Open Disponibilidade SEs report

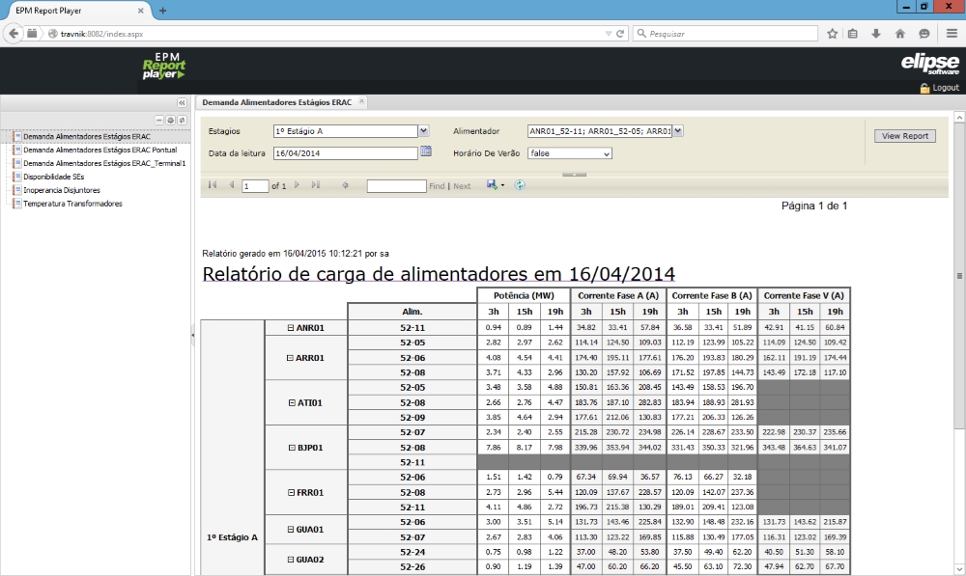coord(53,177)
